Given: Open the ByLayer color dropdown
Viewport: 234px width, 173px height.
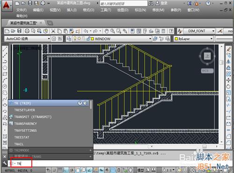Looking at the screenshot, I should pos(193,39).
